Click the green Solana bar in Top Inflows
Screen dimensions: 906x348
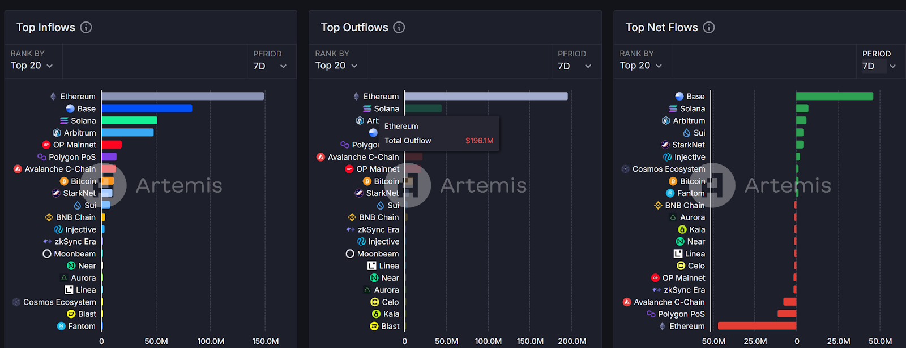129,120
